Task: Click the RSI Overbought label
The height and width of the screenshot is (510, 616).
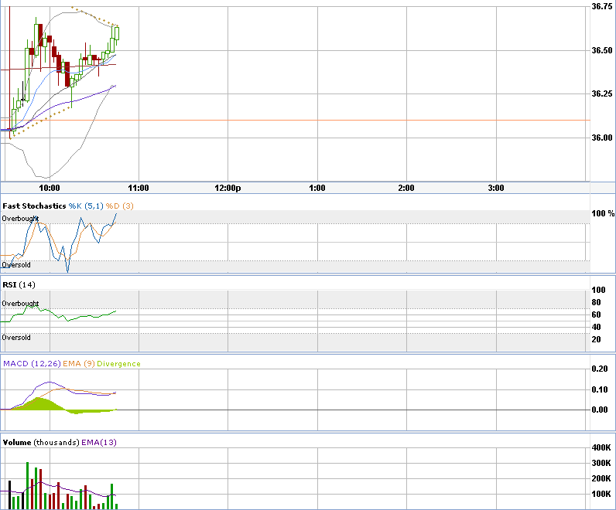Action: [20, 303]
